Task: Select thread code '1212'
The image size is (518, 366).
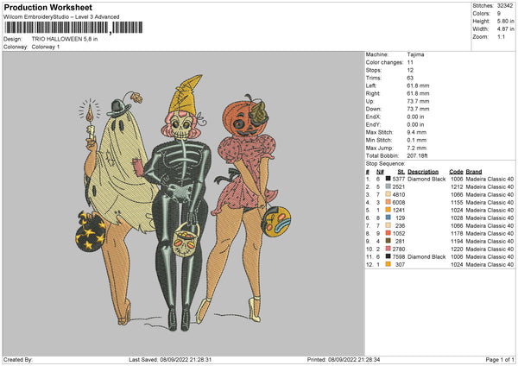Action: [x=457, y=187]
